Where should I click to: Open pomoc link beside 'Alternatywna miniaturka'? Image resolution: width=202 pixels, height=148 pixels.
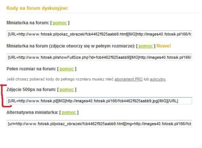pos(69,112)
